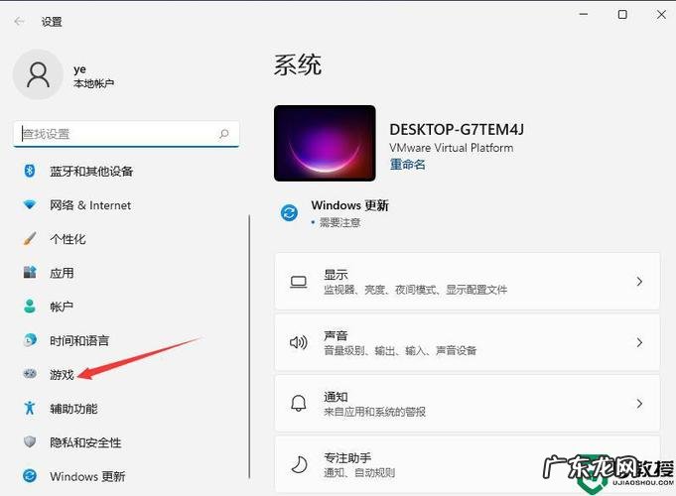This screenshot has height=496, width=676.
Task: Click the desktop wallpaper thumbnail
Action: 325,143
